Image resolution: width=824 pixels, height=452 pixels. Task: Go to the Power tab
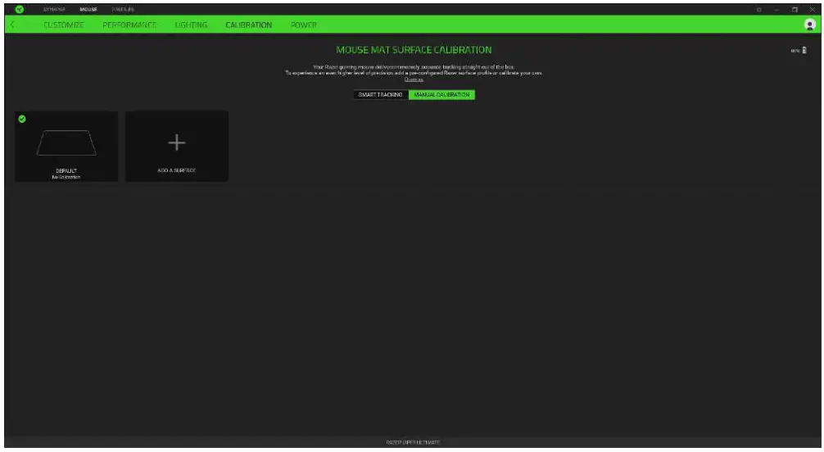tap(304, 25)
